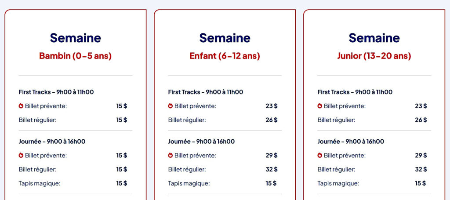Click the Semaine title above Junior
This screenshot has width=450, height=200.
click(374, 38)
